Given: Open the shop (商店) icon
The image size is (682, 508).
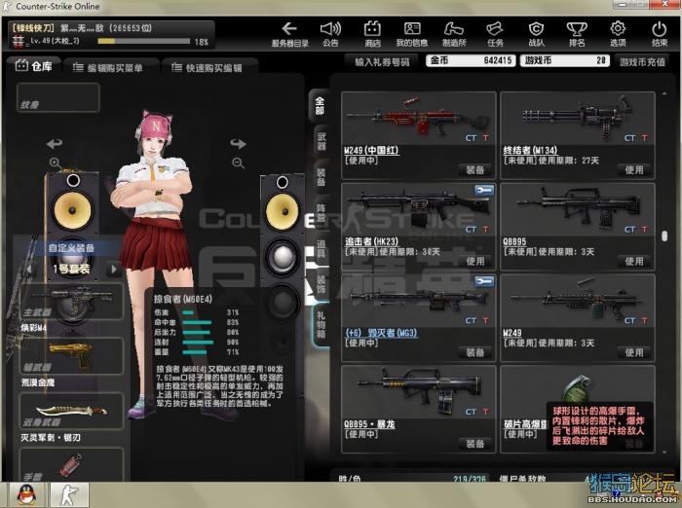Looking at the screenshot, I should coord(372,34).
